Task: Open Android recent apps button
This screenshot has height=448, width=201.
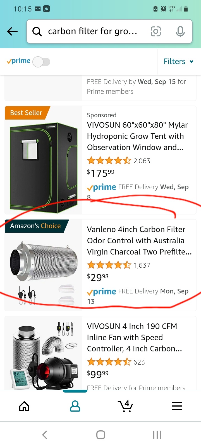Action: coord(157,435)
